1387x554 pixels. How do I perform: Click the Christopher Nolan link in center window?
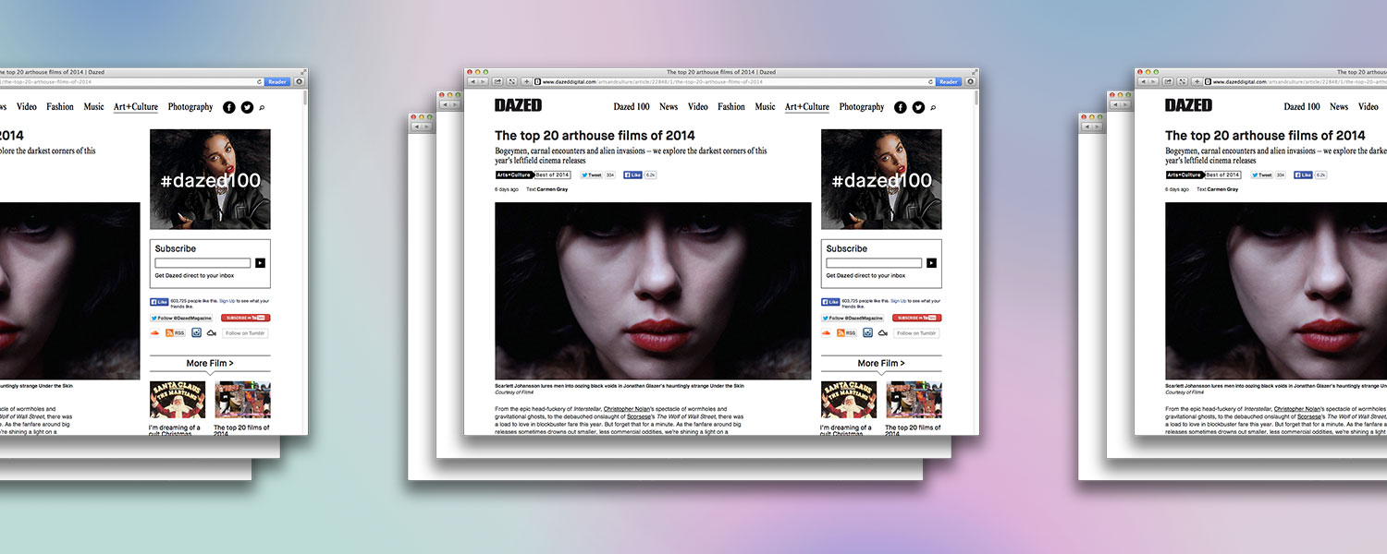click(628, 409)
